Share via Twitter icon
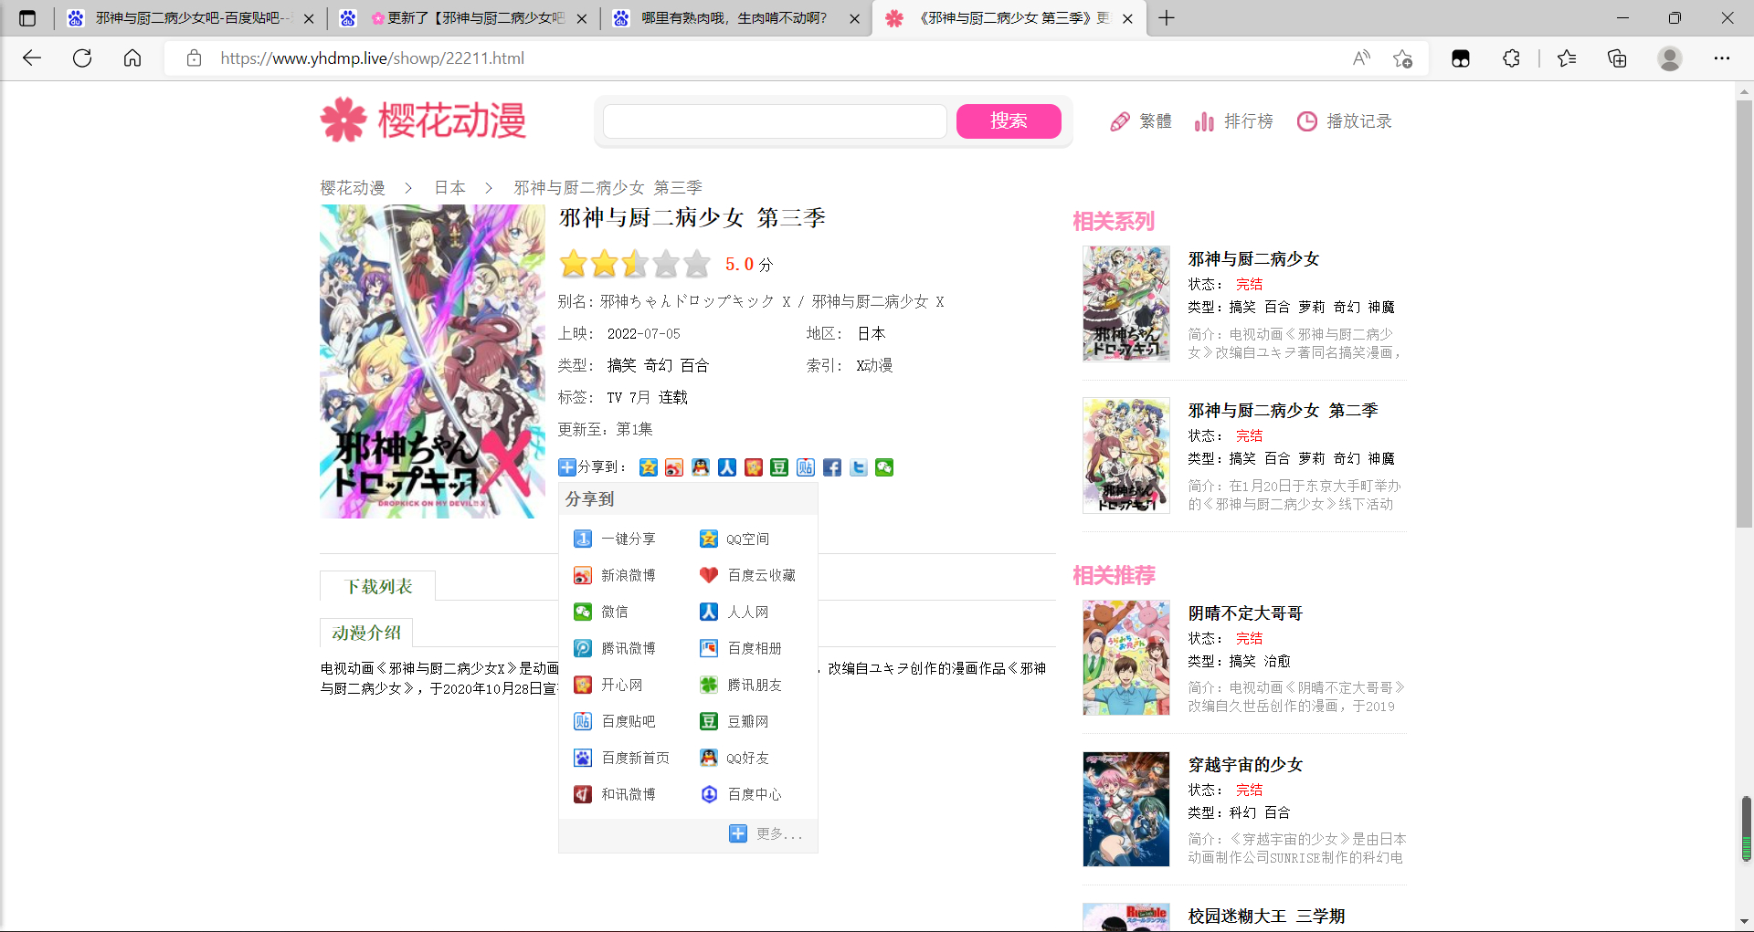The height and width of the screenshot is (932, 1754). [859, 467]
